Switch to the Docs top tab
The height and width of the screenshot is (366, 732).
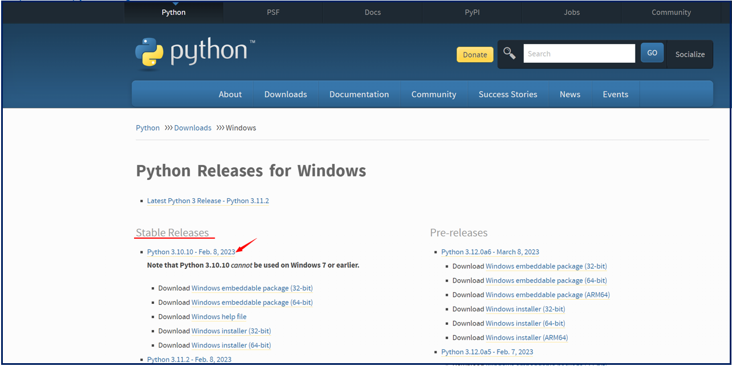[x=373, y=12]
